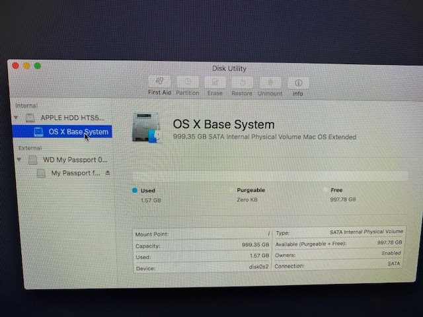Click the Owners Enabled row
This screenshot has height=317, width=423.
(x=338, y=254)
